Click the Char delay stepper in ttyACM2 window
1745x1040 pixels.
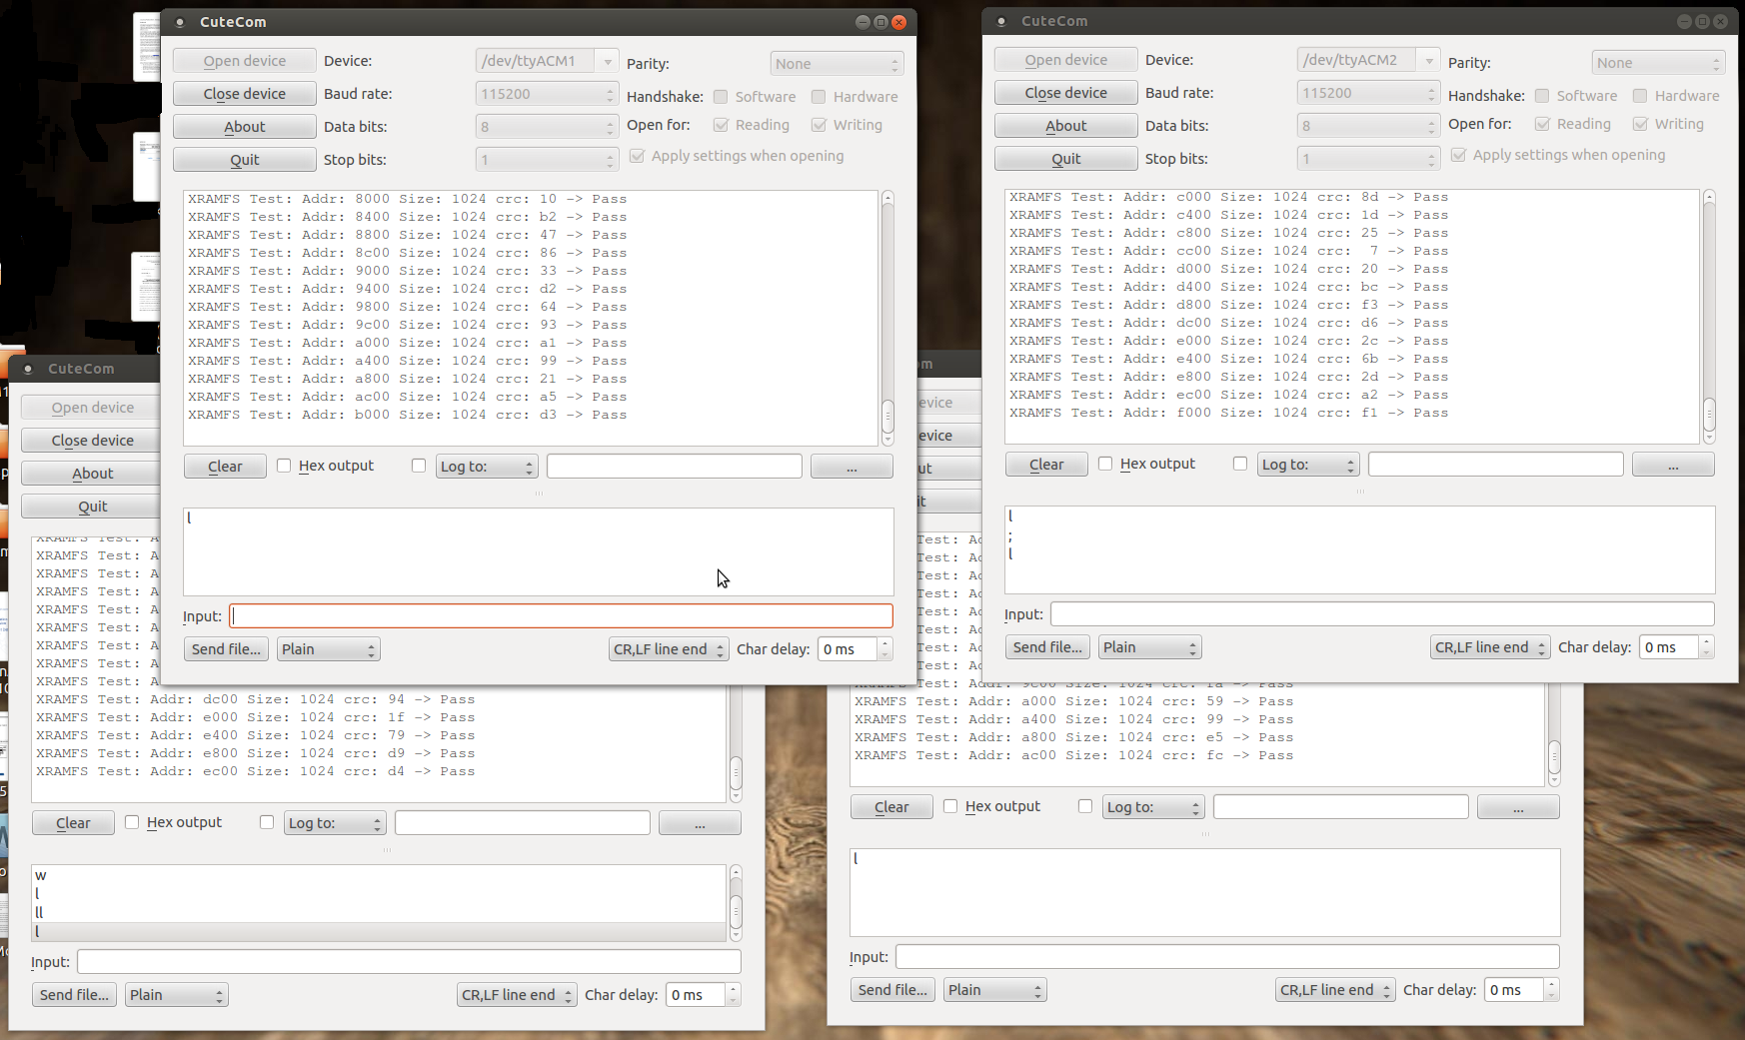[1706, 647]
